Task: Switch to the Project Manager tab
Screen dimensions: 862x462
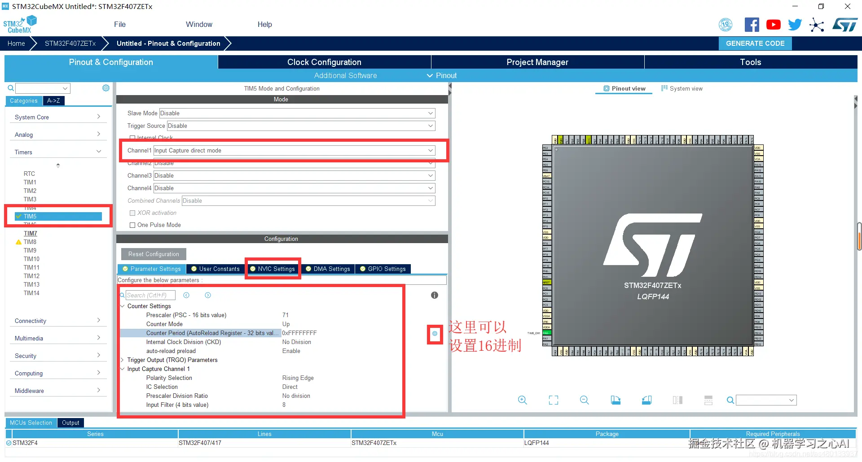Action: click(537, 62)
